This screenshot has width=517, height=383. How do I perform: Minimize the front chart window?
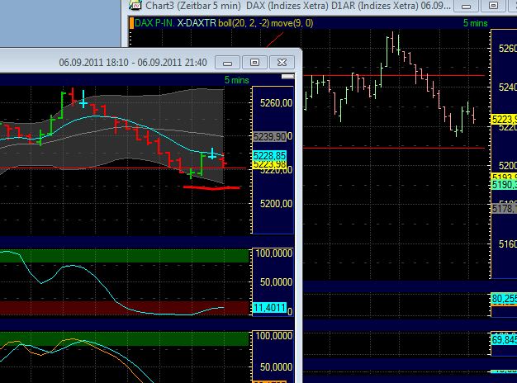[227, 62]
